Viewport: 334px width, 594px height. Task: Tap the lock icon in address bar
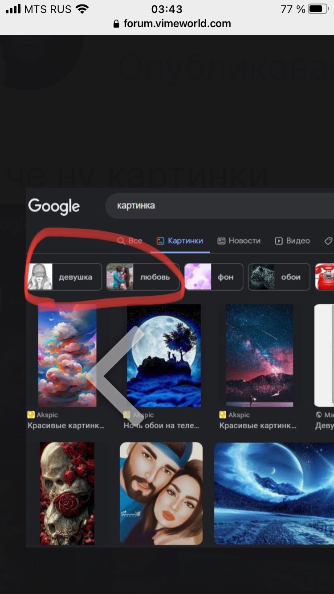[x=117, y=24]
